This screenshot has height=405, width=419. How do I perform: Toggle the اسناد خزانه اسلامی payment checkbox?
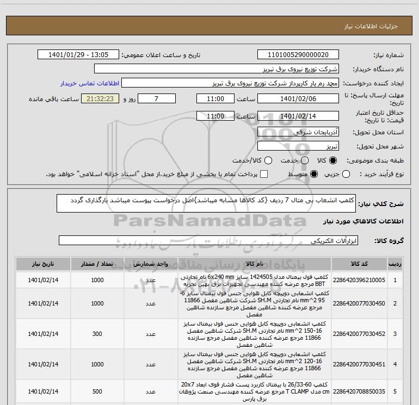point(264,175)
